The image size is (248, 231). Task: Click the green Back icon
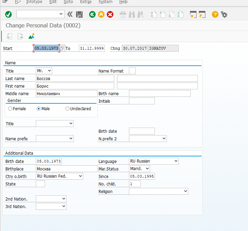pos(92,14)
